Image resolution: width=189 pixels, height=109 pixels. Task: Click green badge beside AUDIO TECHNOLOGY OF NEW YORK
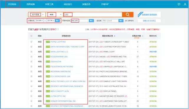coord(48,81)
